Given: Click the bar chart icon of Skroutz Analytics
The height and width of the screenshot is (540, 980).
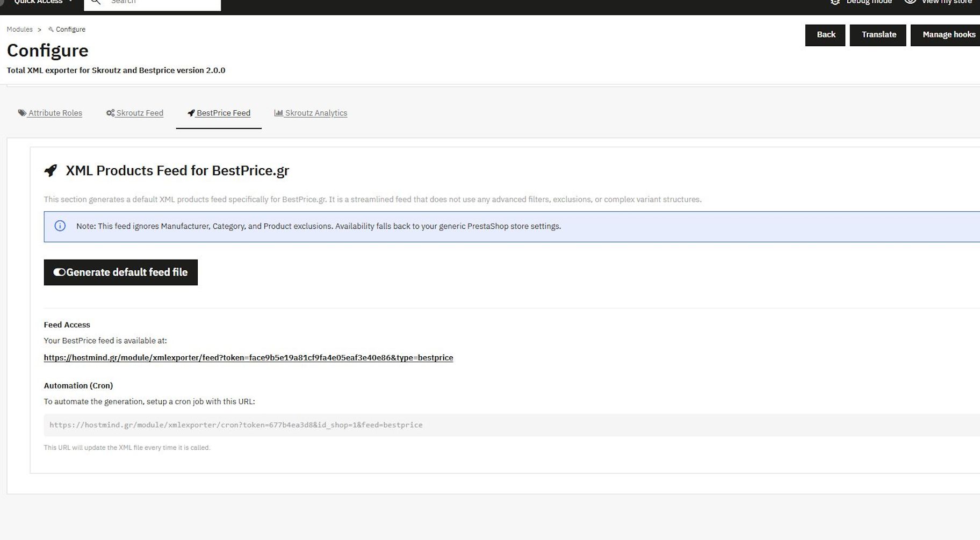Looking at the screenshot, I should (x=278, y=113).
